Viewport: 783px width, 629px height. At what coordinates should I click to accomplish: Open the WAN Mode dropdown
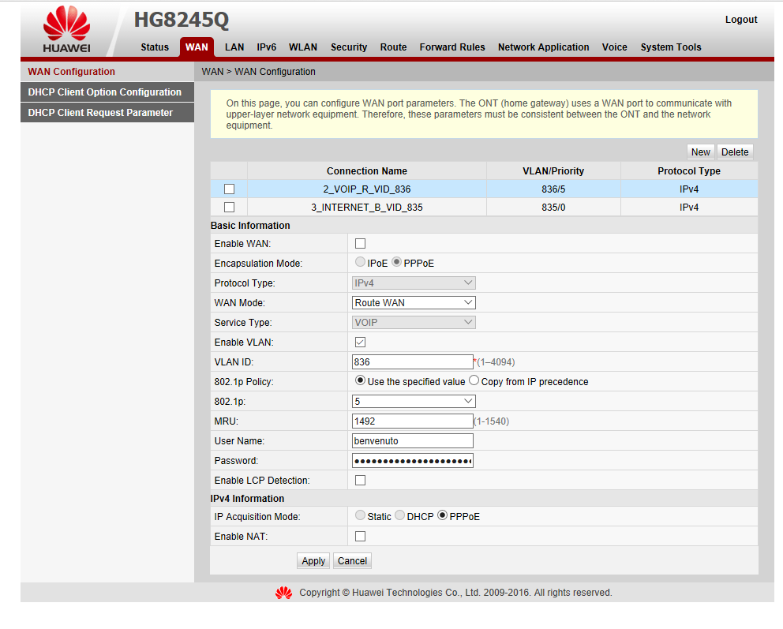pos(414,303)
